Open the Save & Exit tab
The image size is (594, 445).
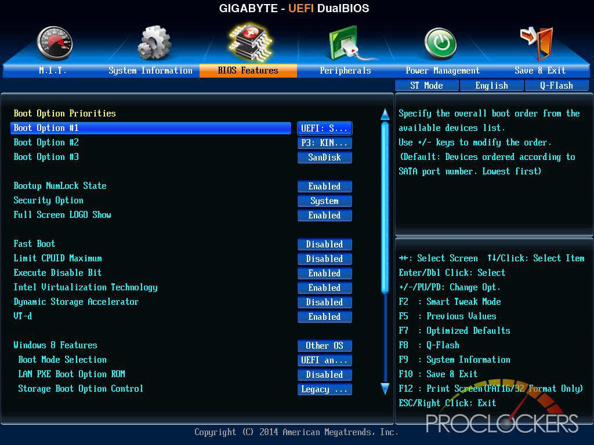pyautogui.click(x=540, y=70)
